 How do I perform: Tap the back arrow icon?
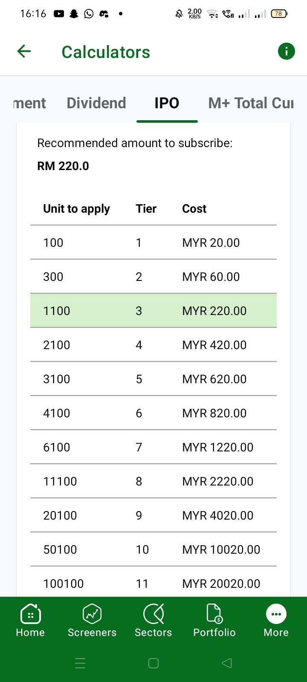tap(24, 52)
